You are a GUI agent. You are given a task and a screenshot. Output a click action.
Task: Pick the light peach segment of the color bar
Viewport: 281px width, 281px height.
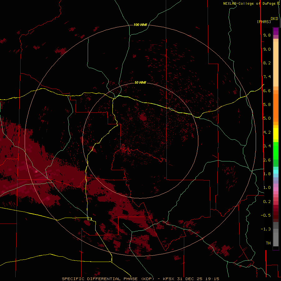coord(276,64)
